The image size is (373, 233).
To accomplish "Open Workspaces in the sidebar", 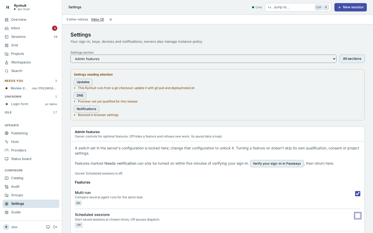I will click(31, 62).
